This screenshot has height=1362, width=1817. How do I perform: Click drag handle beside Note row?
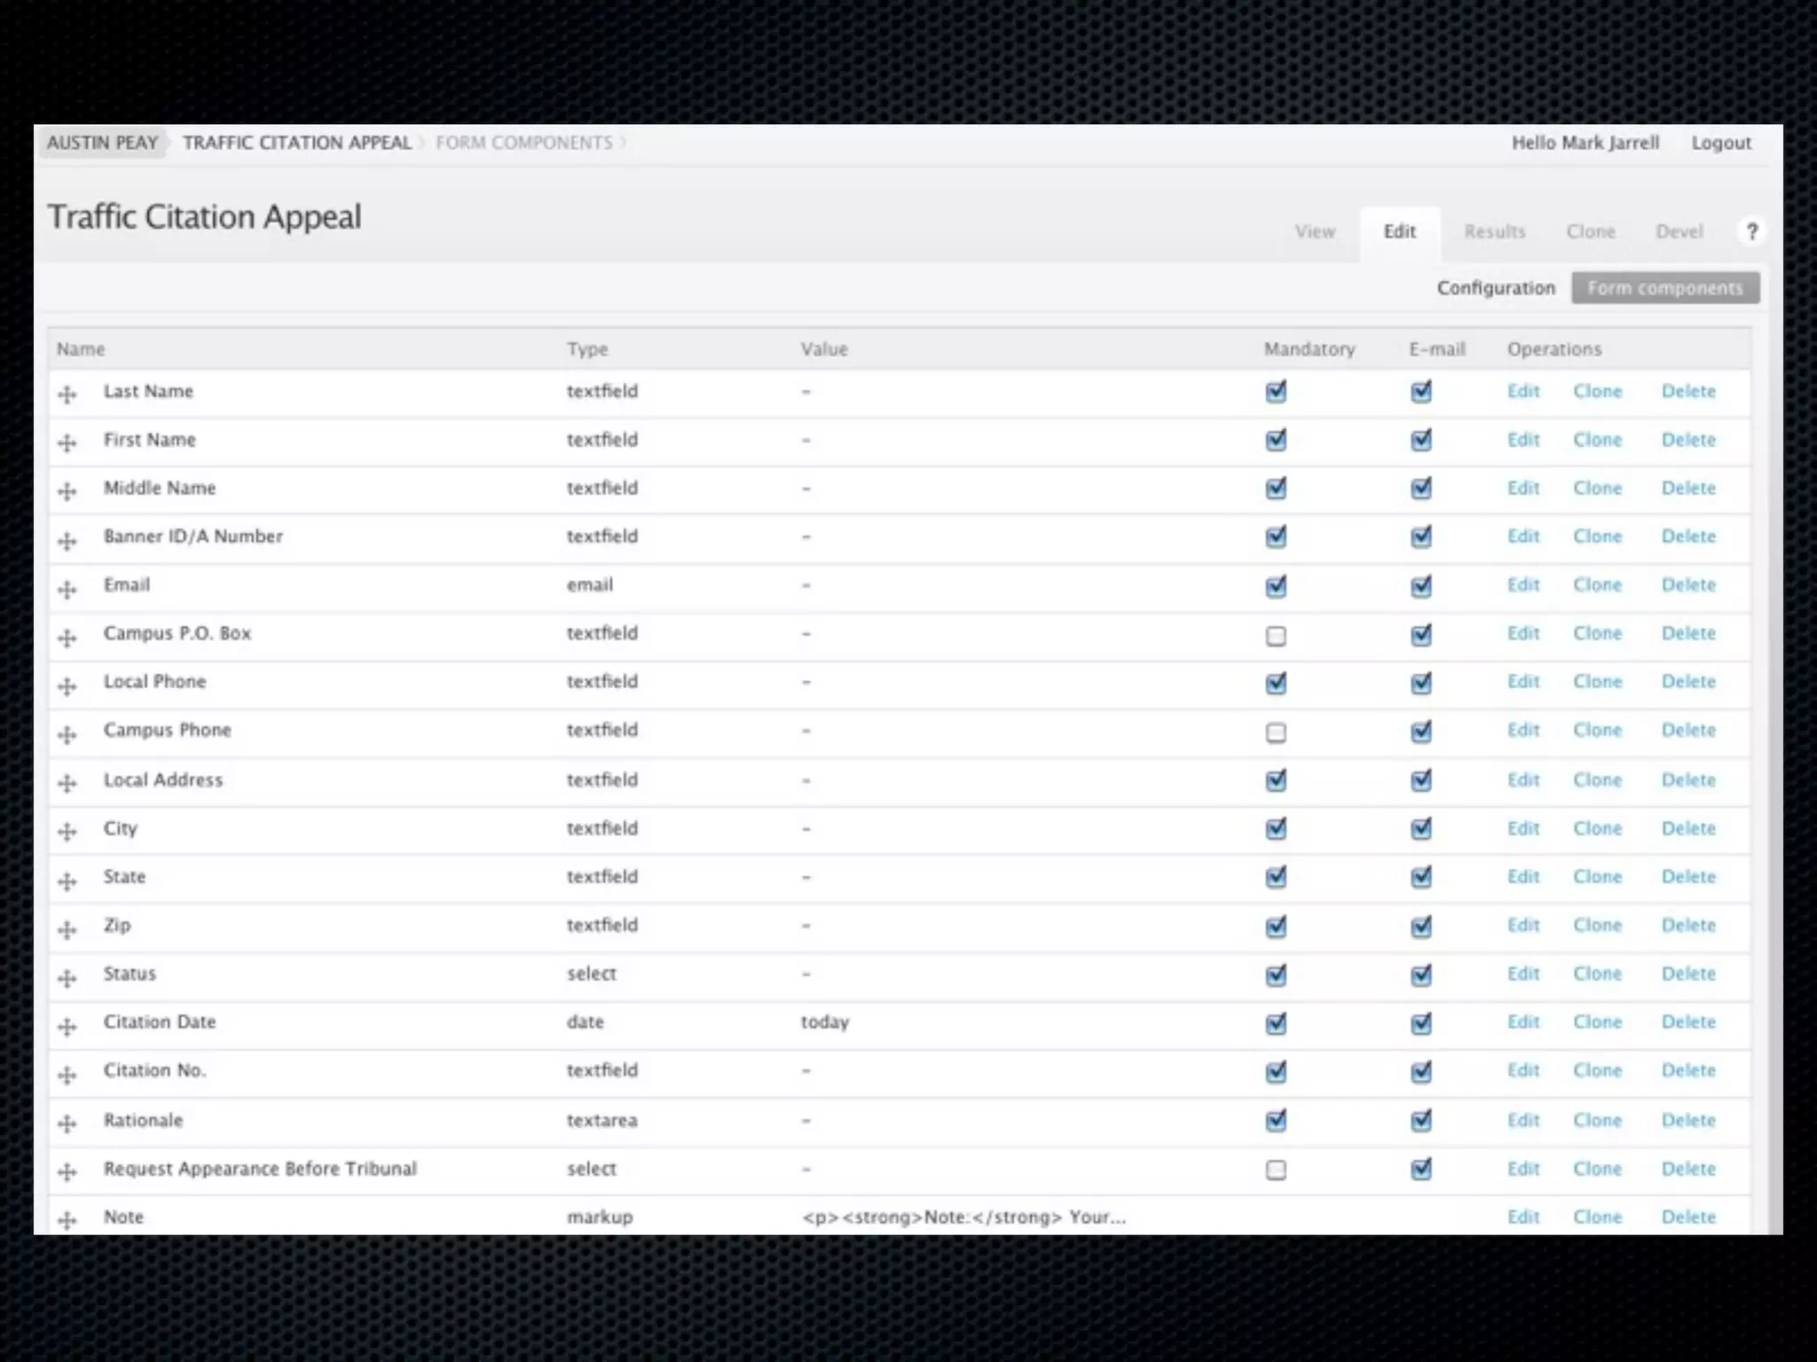(x=67, y=1220)
